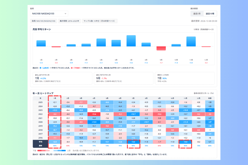Click the blue 1月 bar in chart

click(41, 43)
